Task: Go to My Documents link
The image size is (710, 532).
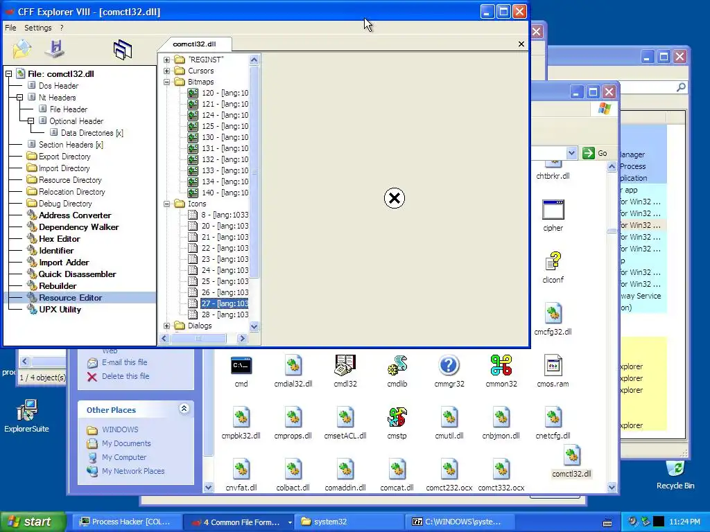Action: [x=126, y=443]
